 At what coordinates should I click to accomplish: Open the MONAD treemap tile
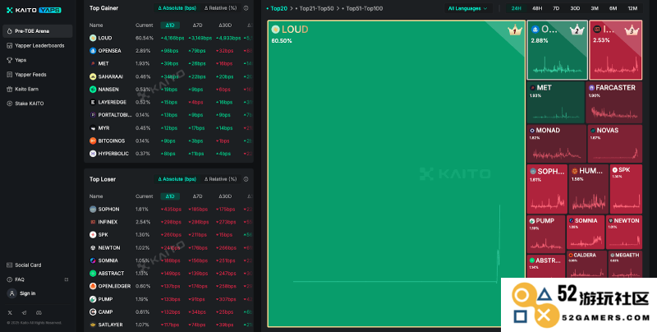click(x=556, y=143)
